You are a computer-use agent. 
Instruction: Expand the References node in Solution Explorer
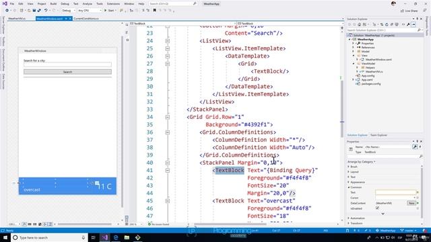[x=353, y=48]
